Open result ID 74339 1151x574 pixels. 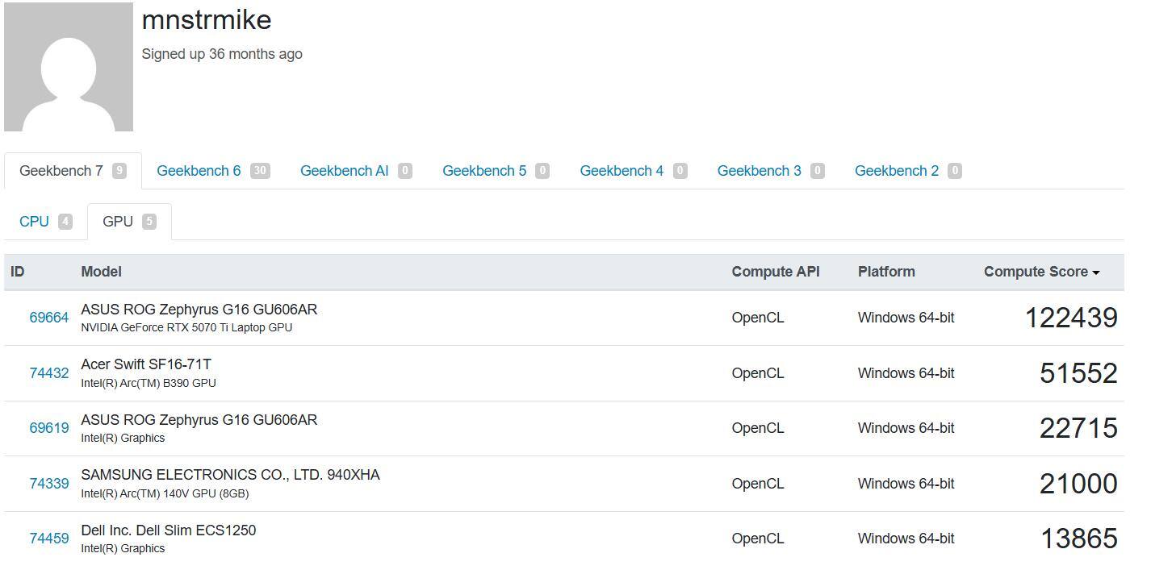tap(49, 484)
